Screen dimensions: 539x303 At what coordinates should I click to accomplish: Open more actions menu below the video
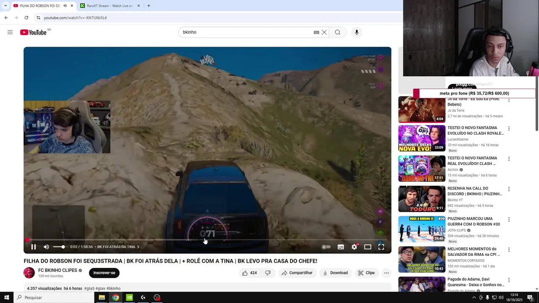(x=387, y=273)
